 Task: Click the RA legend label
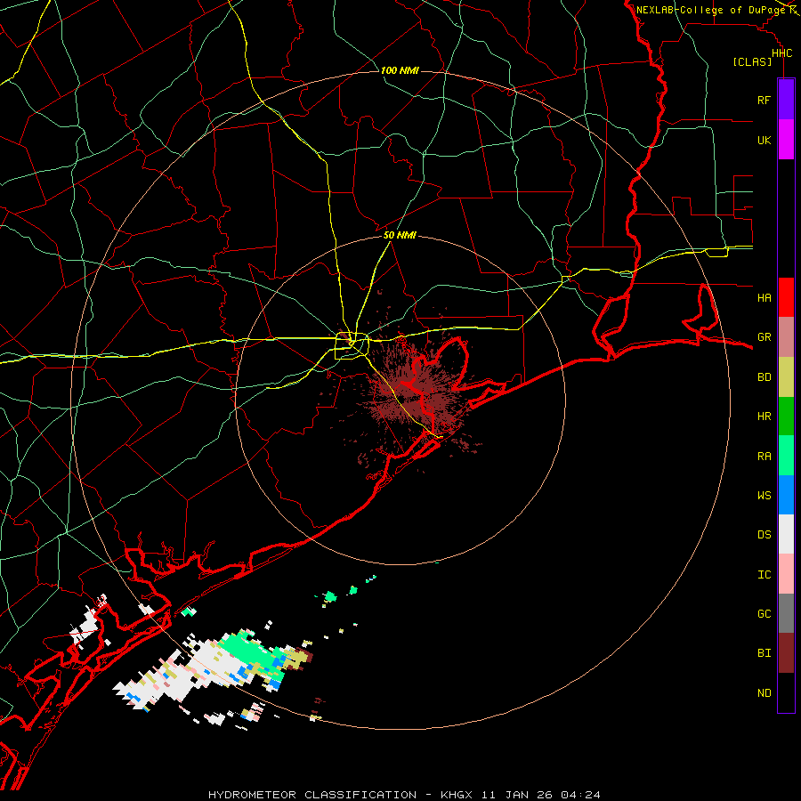pyautogui.click(x=764, y=457)
